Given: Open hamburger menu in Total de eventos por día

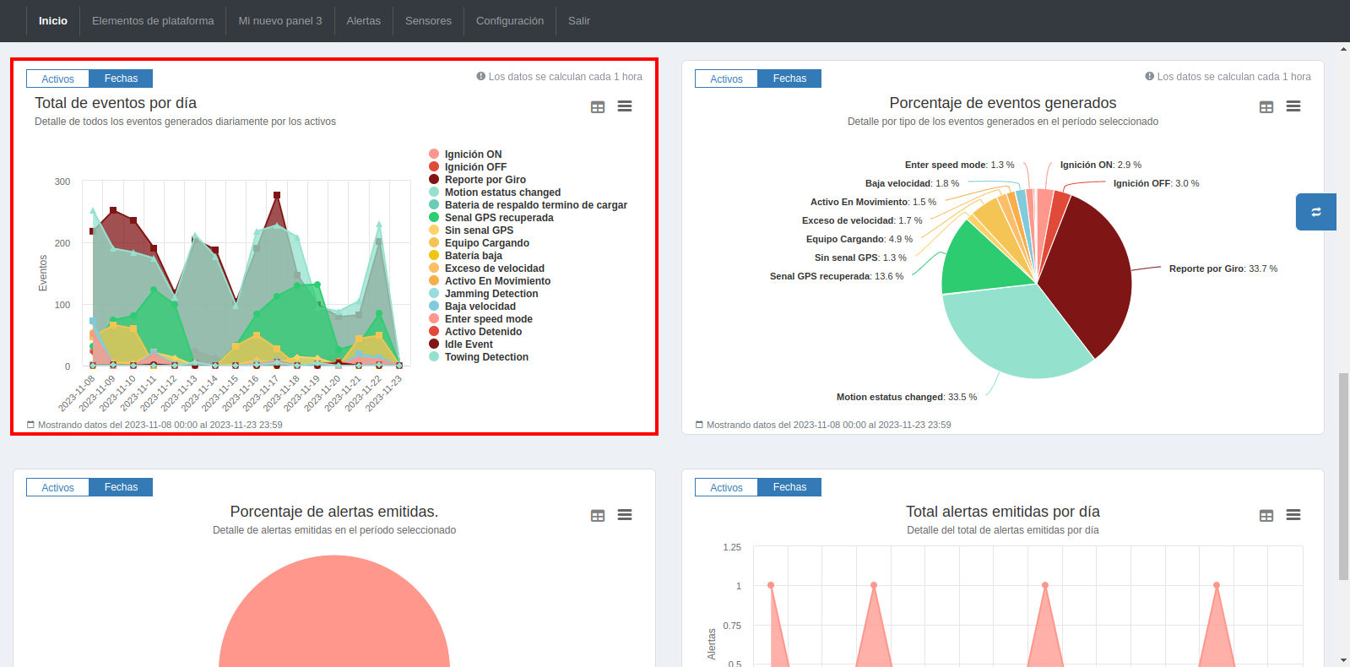Looking at the screenshot, I should point(625,106).
